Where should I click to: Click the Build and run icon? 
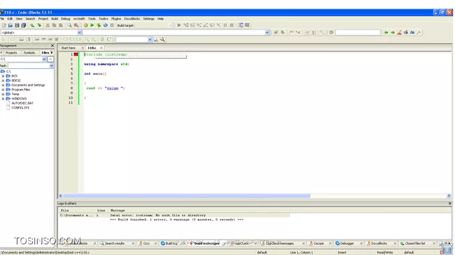point(99,25)
